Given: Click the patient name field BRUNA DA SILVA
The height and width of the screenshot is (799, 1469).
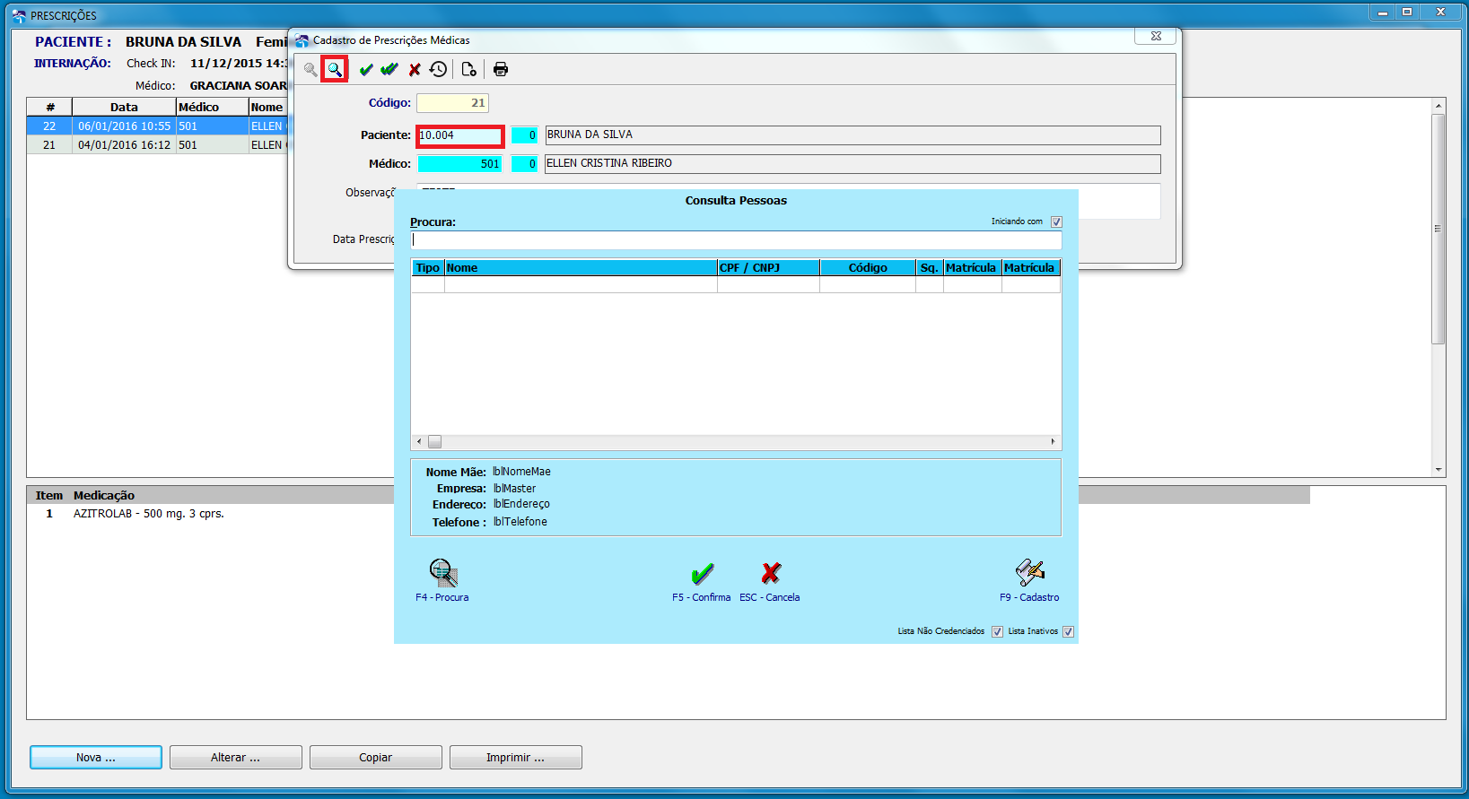Looking at the screenshot, I should [x=853, y=135].
